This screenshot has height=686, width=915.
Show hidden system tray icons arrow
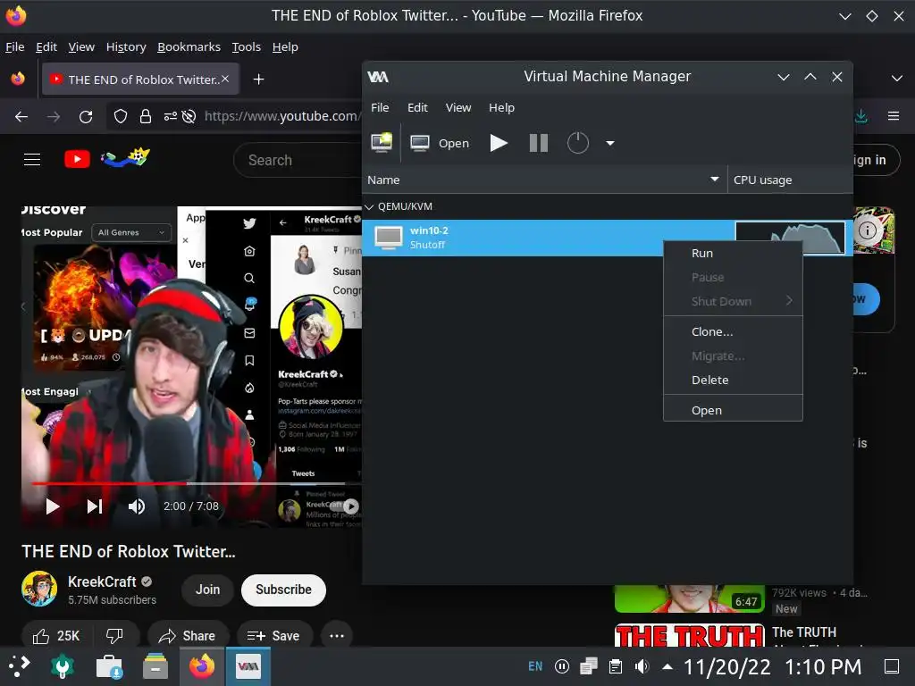click(667, 666)
